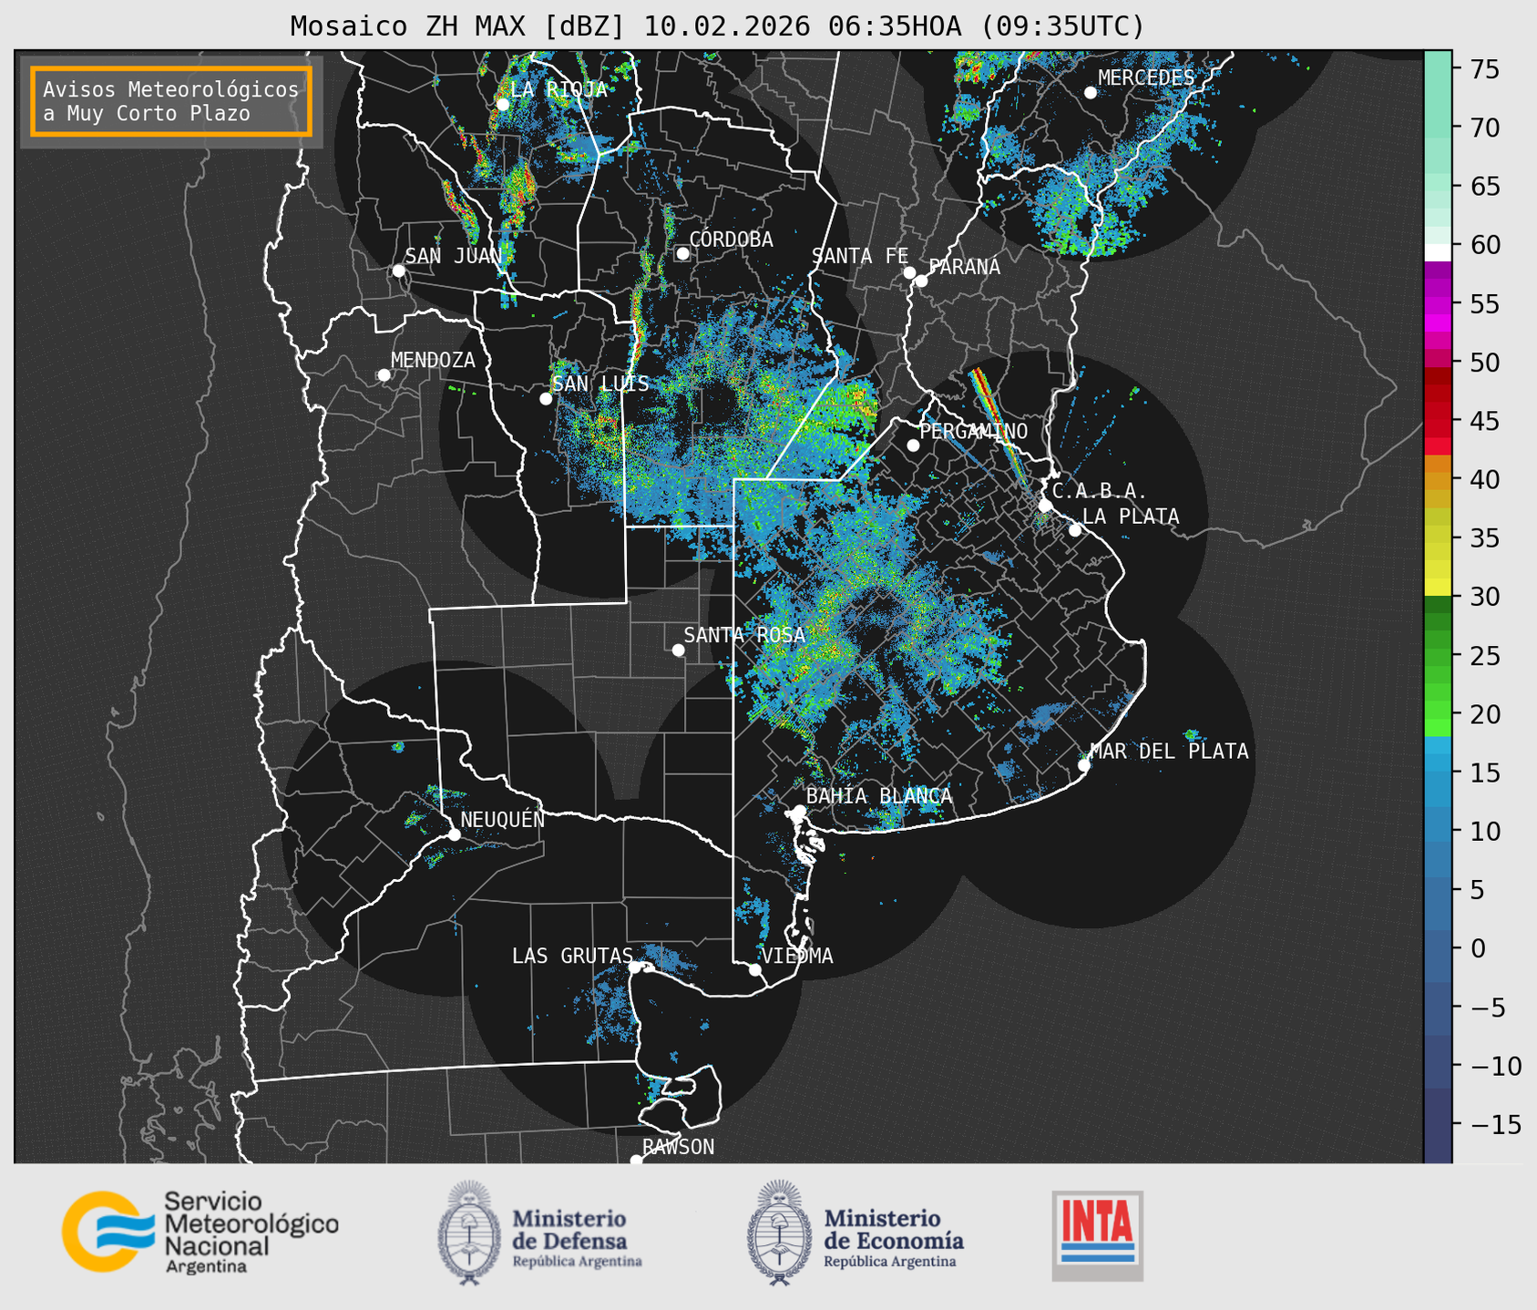Click the SANTA ROSA label text
The width and height of the screenshot is (1537, 1310).
coord(744,635)
